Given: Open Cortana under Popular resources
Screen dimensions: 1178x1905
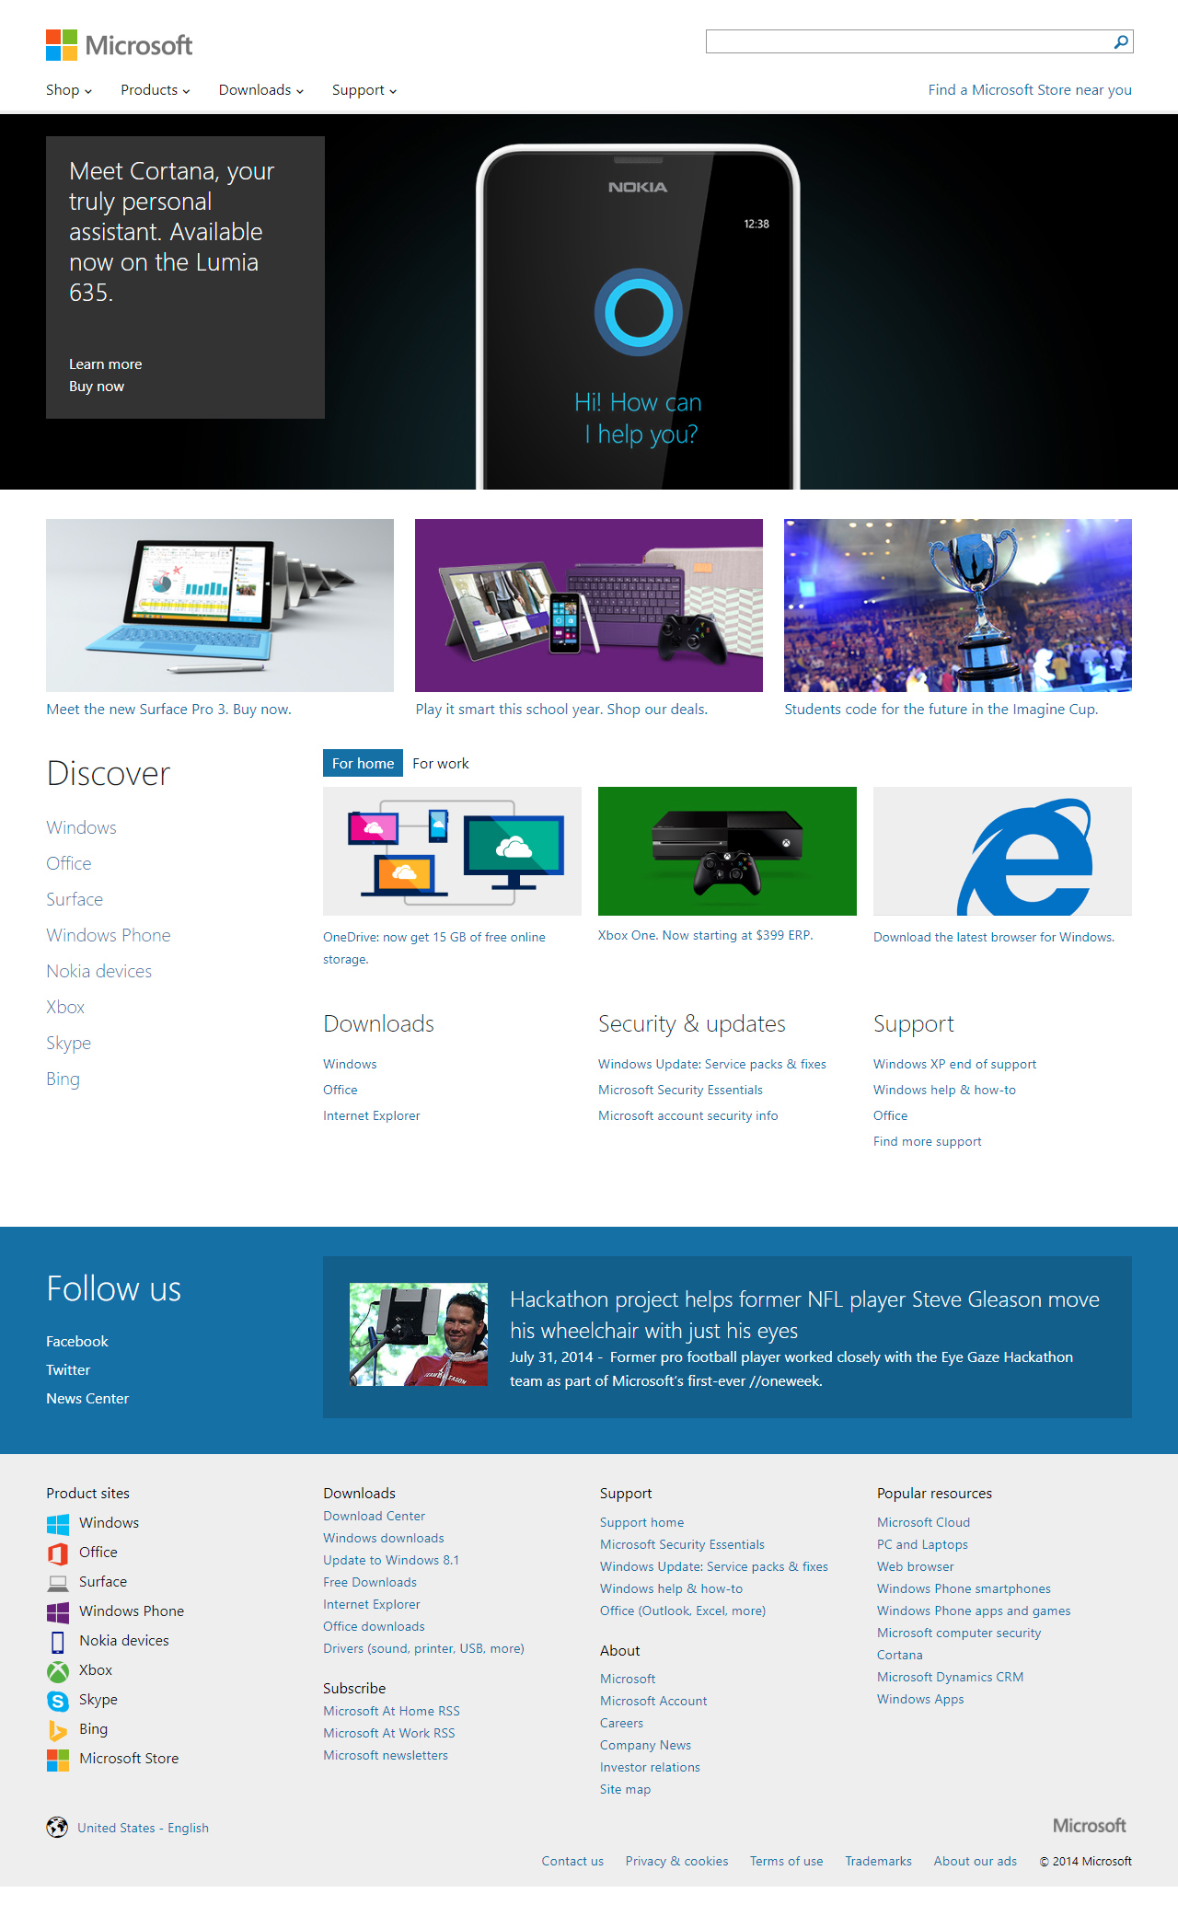Looking at the screenshot, I should tap(900, 1655).
